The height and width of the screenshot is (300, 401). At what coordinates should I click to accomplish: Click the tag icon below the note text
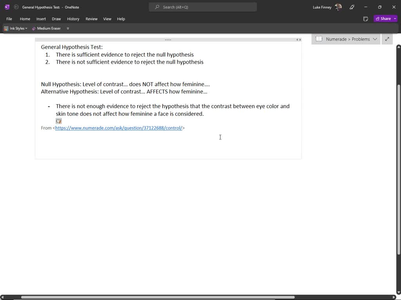tap(59, 121)
